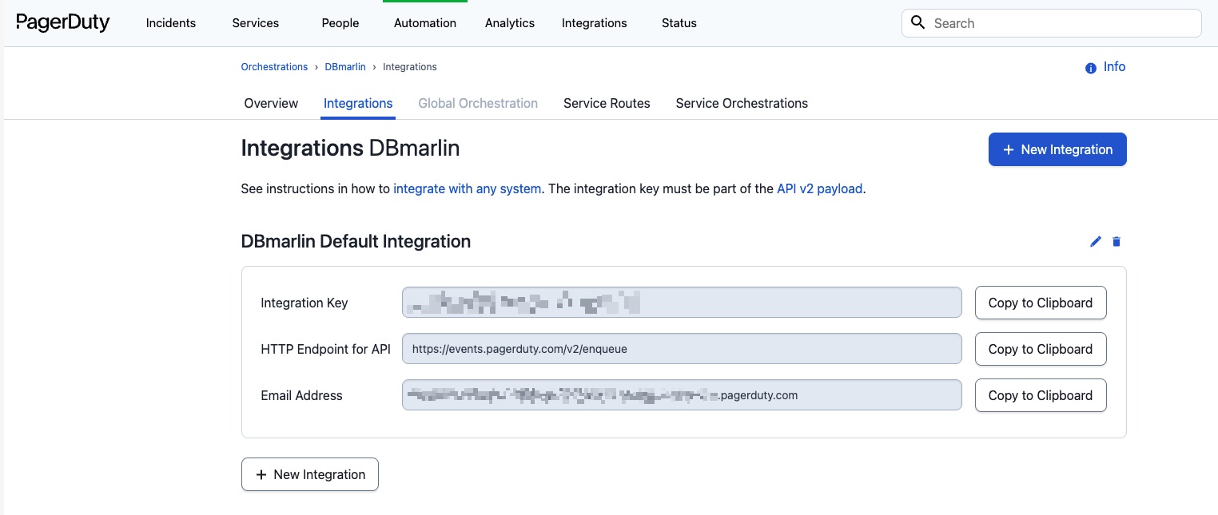
Task: Click the 'Email Address' label
Action: 301,395
